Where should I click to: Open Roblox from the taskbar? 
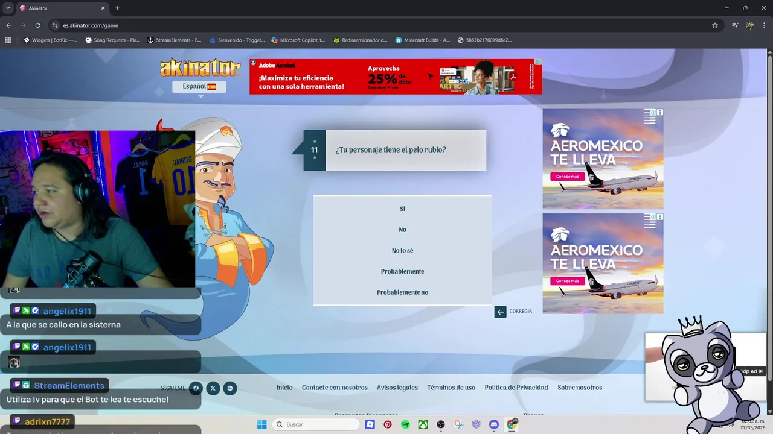pos(370,424)
